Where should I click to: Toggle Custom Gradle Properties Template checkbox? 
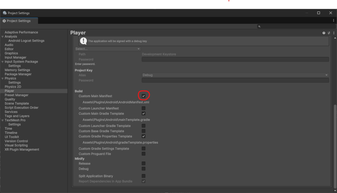pyautogui.click(x=143, y=136)
